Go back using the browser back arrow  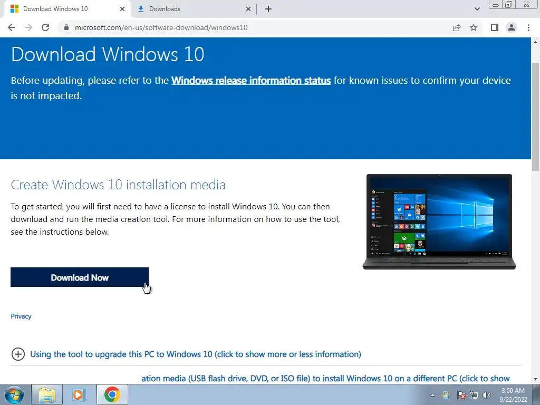(x=12, y=27)
